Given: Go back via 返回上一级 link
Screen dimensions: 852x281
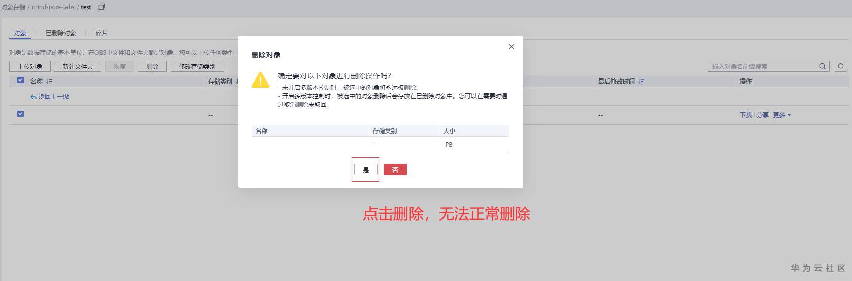Looking at the screenshot, I should (x=50, y=96).
